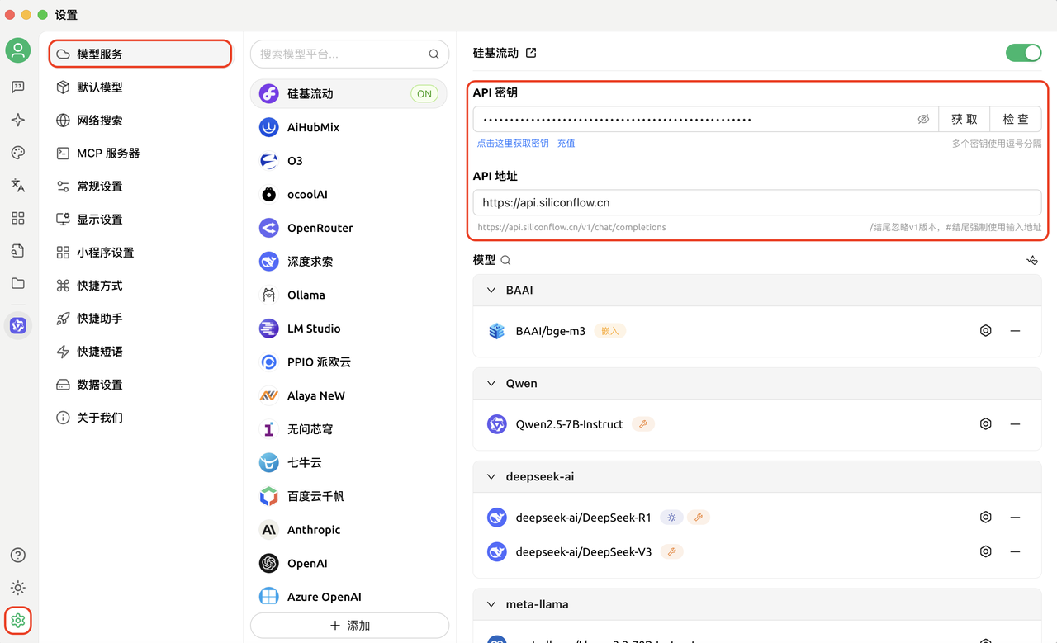
Task: Switch theme with the sun icon
Action: [x=18, y=588]
